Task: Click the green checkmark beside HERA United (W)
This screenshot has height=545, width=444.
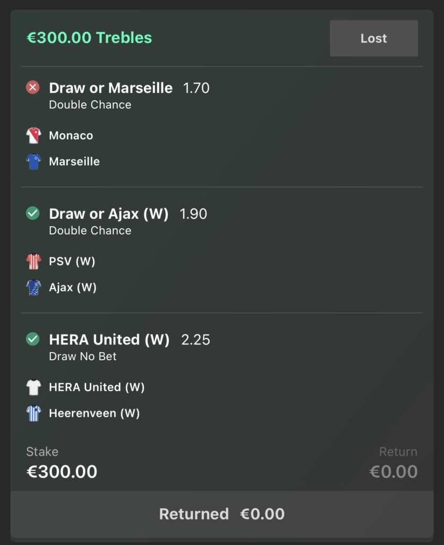Action: [31, 340]
